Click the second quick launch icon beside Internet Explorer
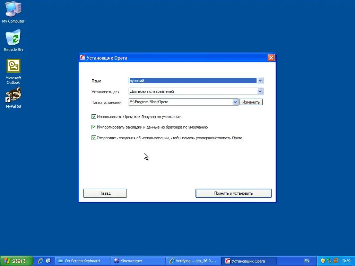Screen dimensions: 355x266 (48, 261)
